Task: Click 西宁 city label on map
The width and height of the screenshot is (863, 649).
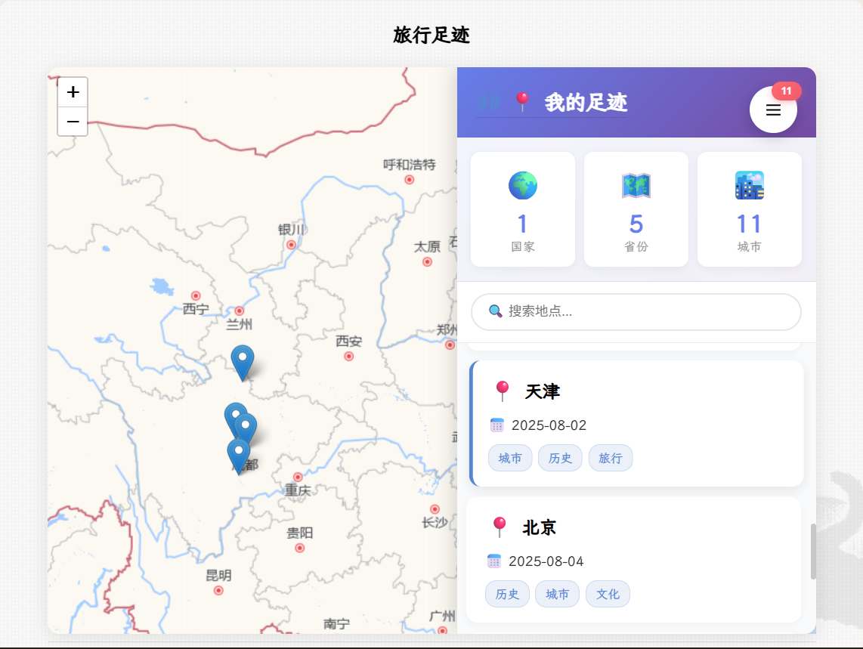Action: coord(196,309)
